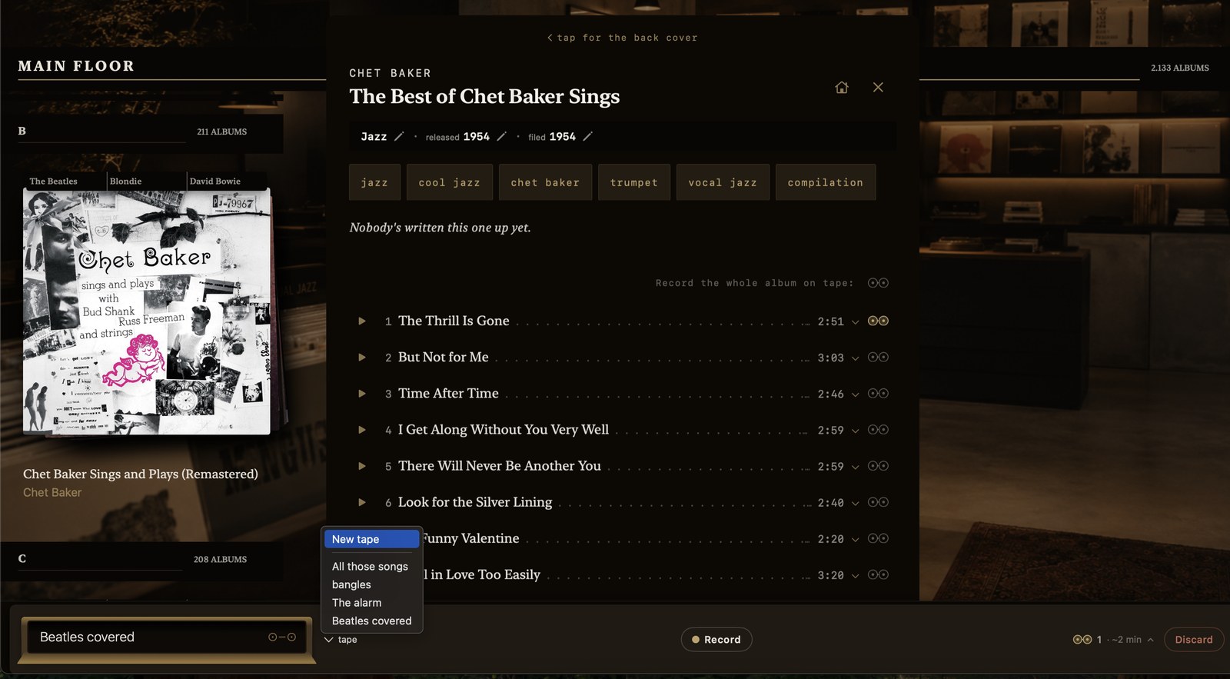Image resolution: width=1230 pixels, height=679 pixels.
Task: Discard the current tape
Action: 1194,640
